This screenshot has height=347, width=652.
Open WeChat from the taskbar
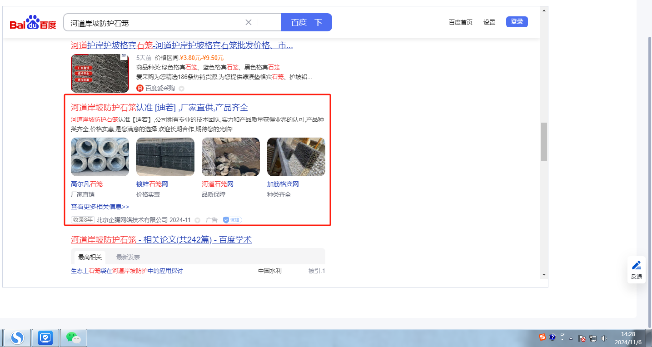(x=73, y=337)
